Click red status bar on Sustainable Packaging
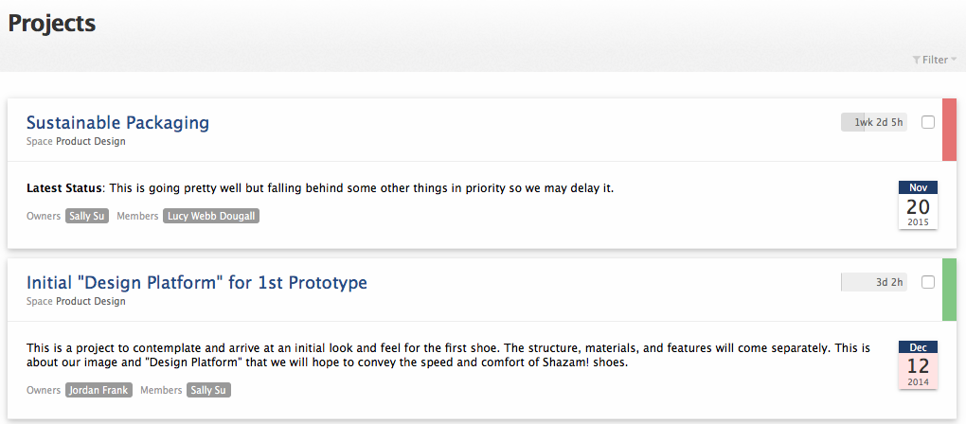Screen dimensions: 966x424 pyautogui.click(x=949, y=130)
